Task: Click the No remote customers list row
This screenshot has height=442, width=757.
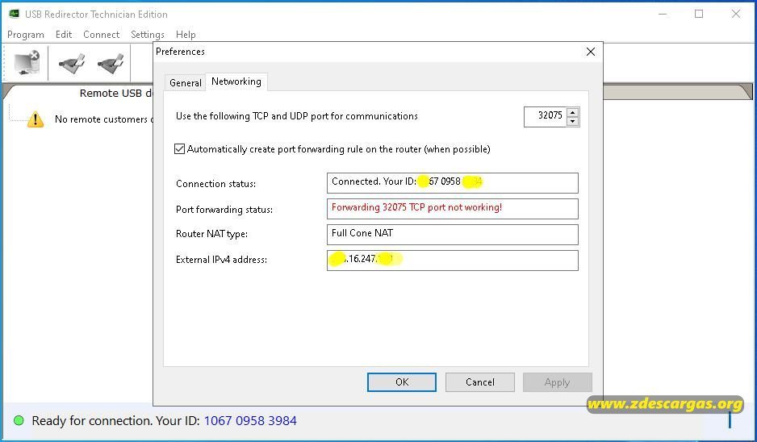Action: pyautogui.click(x=90, y=119)
